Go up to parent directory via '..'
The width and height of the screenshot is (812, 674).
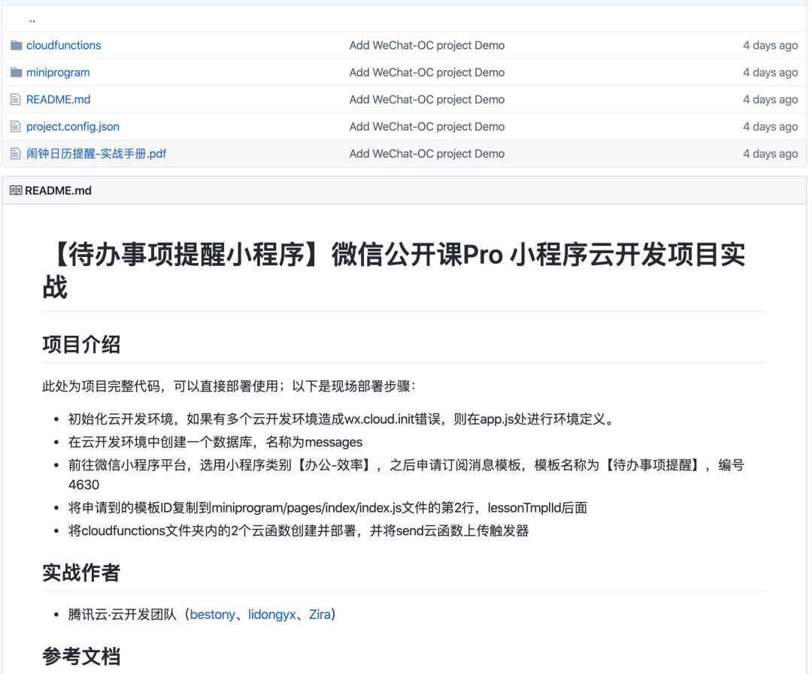(32, 20)
